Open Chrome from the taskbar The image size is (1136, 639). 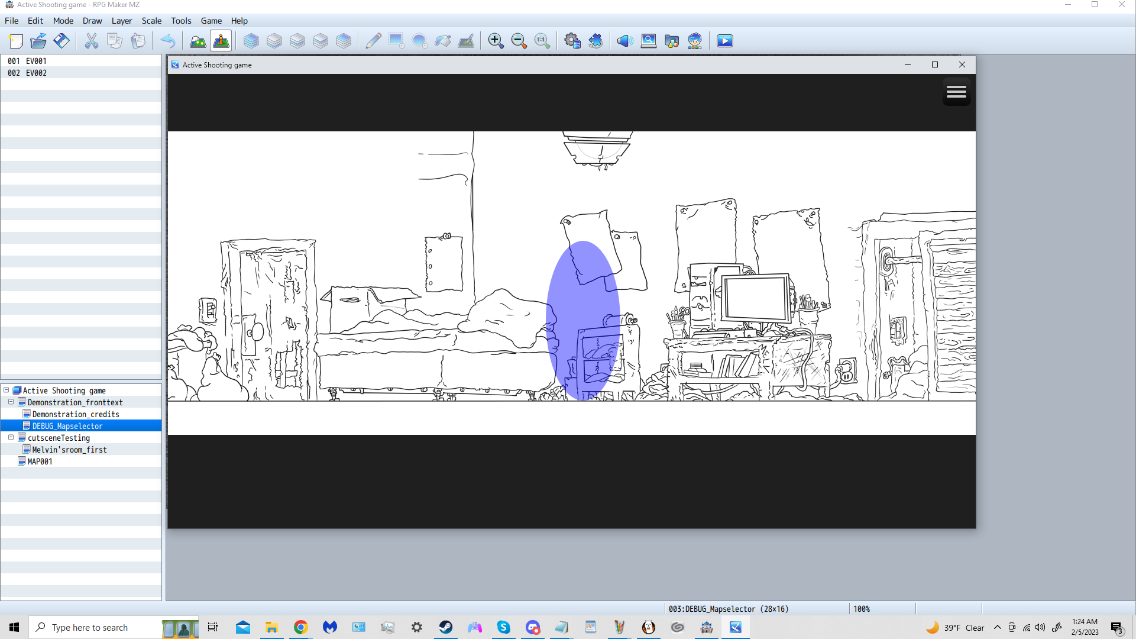click(x=300, y=627)
